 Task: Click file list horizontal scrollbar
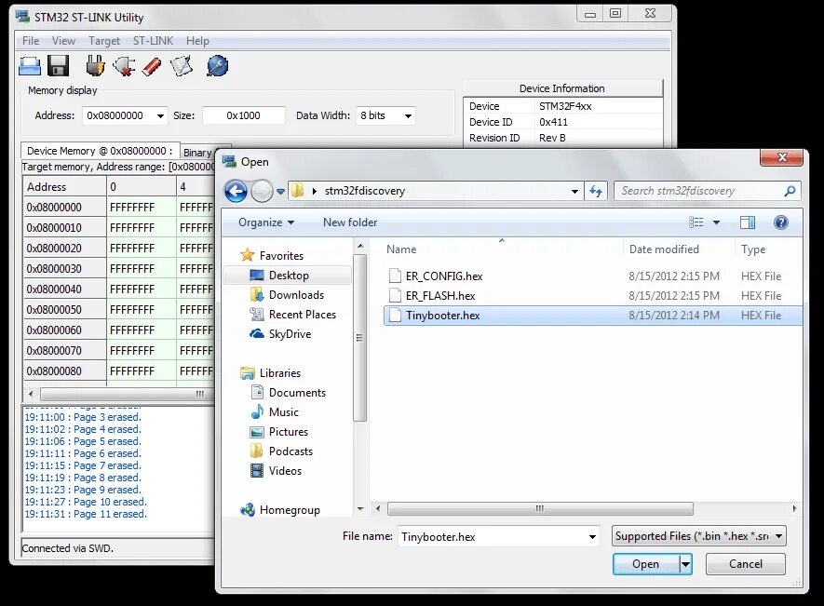click(540, 509)
